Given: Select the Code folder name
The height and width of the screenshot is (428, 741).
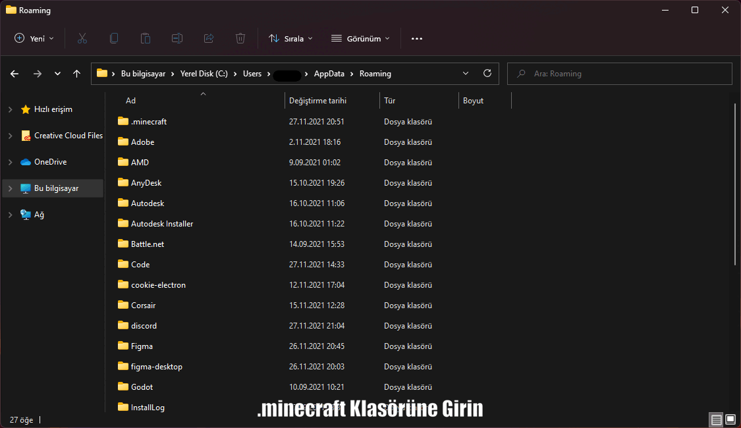Looking at the screenshot, I should point(140,264).
